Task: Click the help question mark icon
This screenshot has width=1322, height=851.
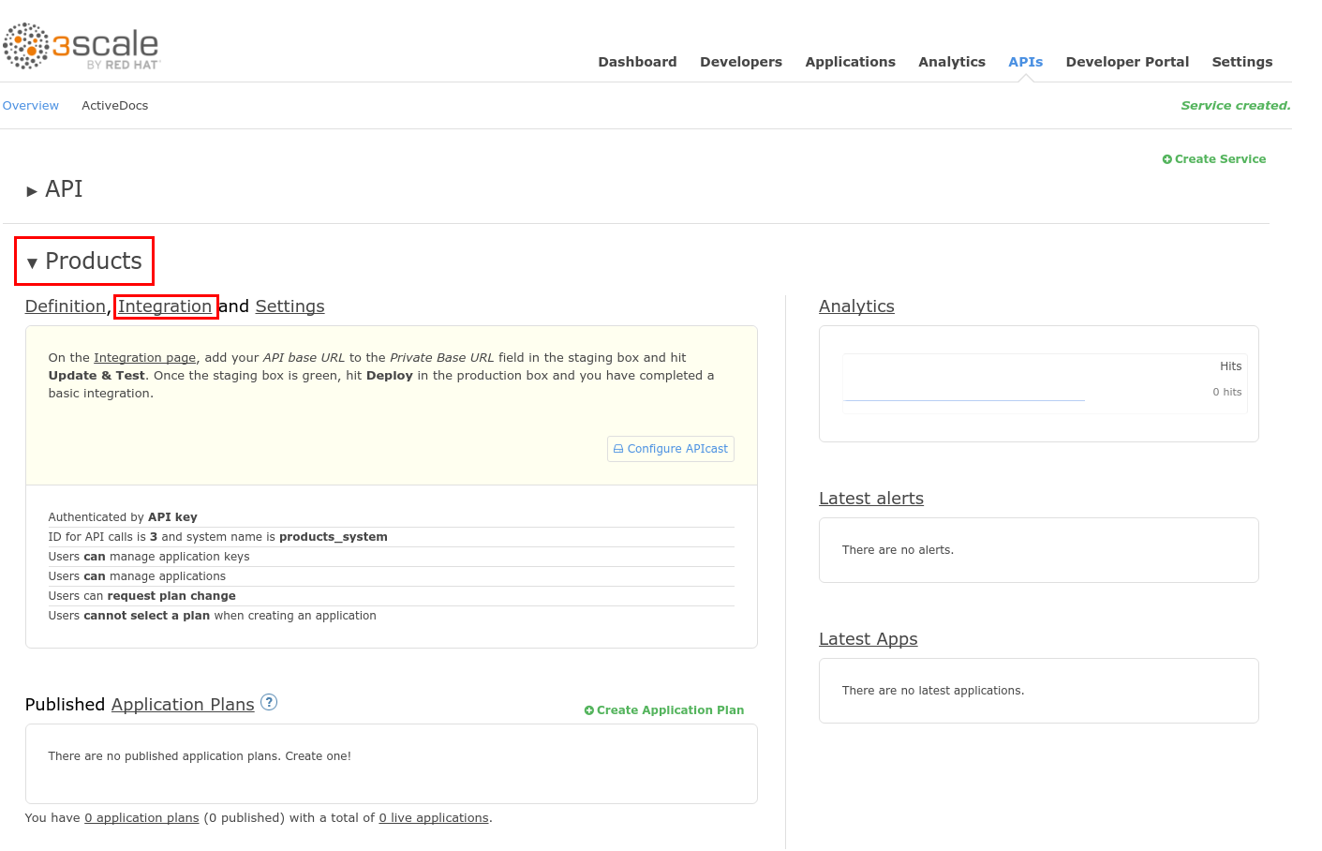Action: point(269,702)
